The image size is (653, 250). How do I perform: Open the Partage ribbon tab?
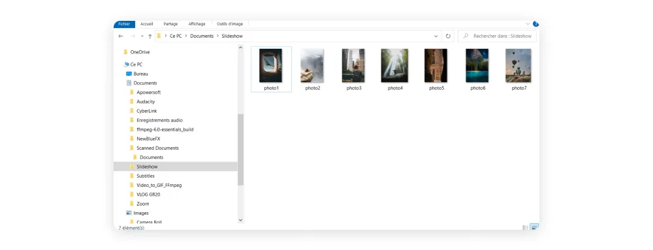[170, 24]
